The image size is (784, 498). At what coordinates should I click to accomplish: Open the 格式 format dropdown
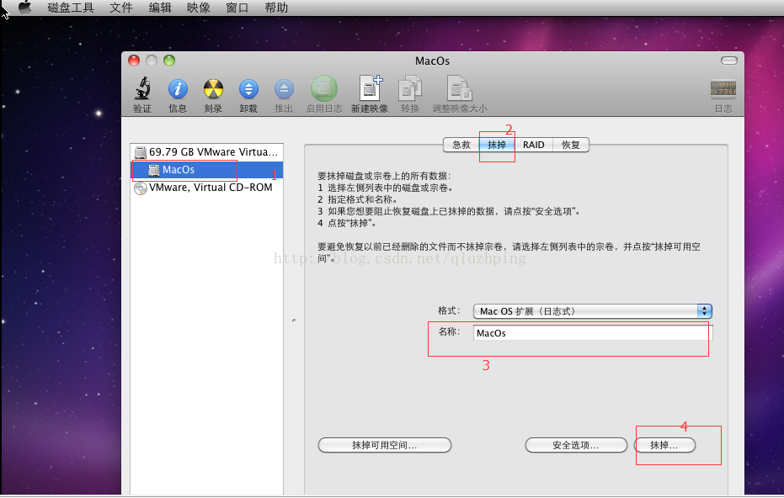point(593,311)
